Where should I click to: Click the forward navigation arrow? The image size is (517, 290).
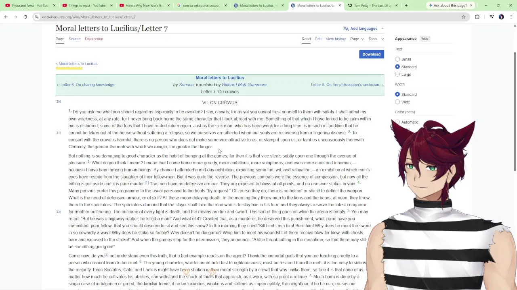(x=15, y=17)
